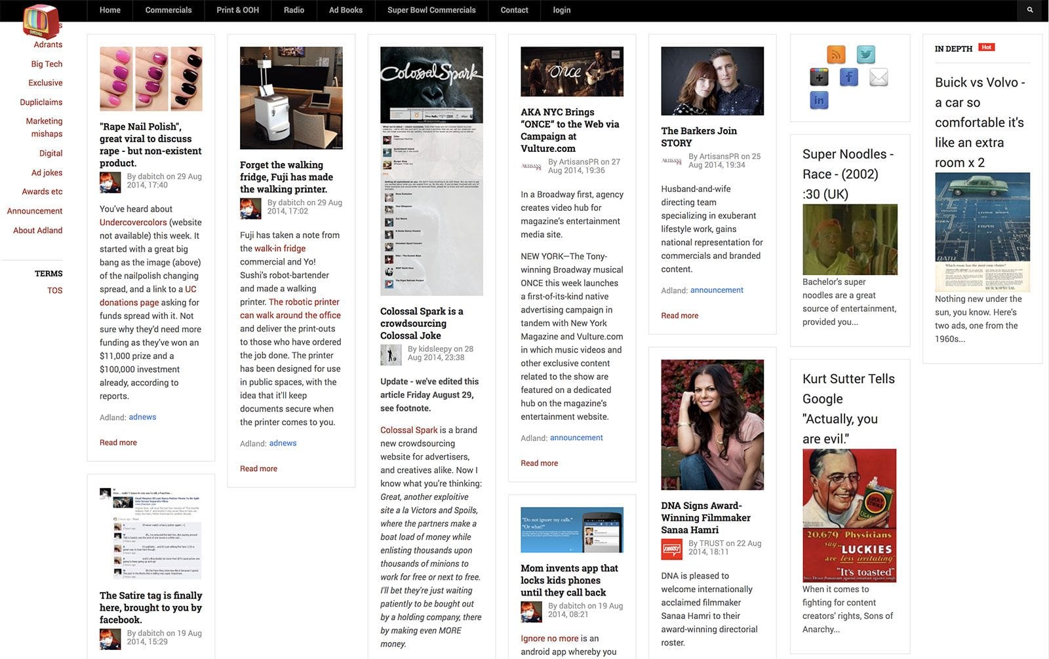Screen dimensions: 1049x659
Task: Open the Awards etc sidebar category
Action: 42,192
